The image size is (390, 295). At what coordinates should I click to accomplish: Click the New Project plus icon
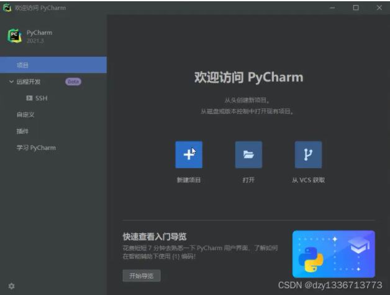[x=189, y=154]
